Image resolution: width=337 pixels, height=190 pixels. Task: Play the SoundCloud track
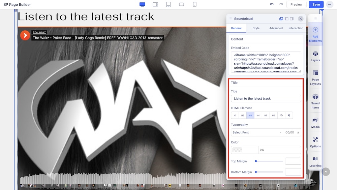[x=25, y=35]
